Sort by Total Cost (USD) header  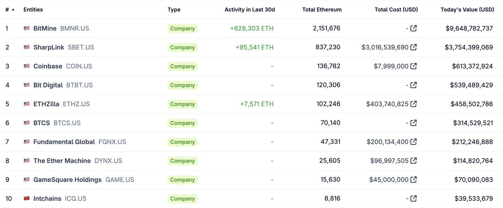click(x=396, y=10)
